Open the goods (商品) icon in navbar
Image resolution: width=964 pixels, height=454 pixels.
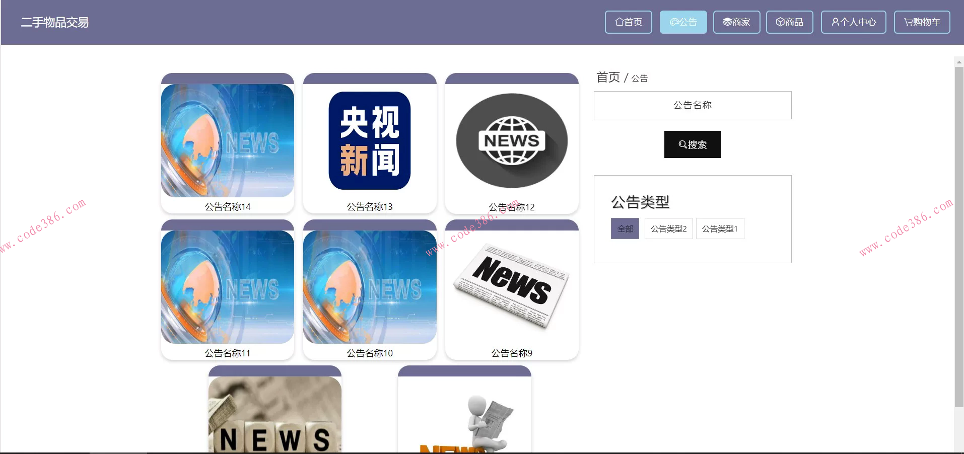[779, 22]
